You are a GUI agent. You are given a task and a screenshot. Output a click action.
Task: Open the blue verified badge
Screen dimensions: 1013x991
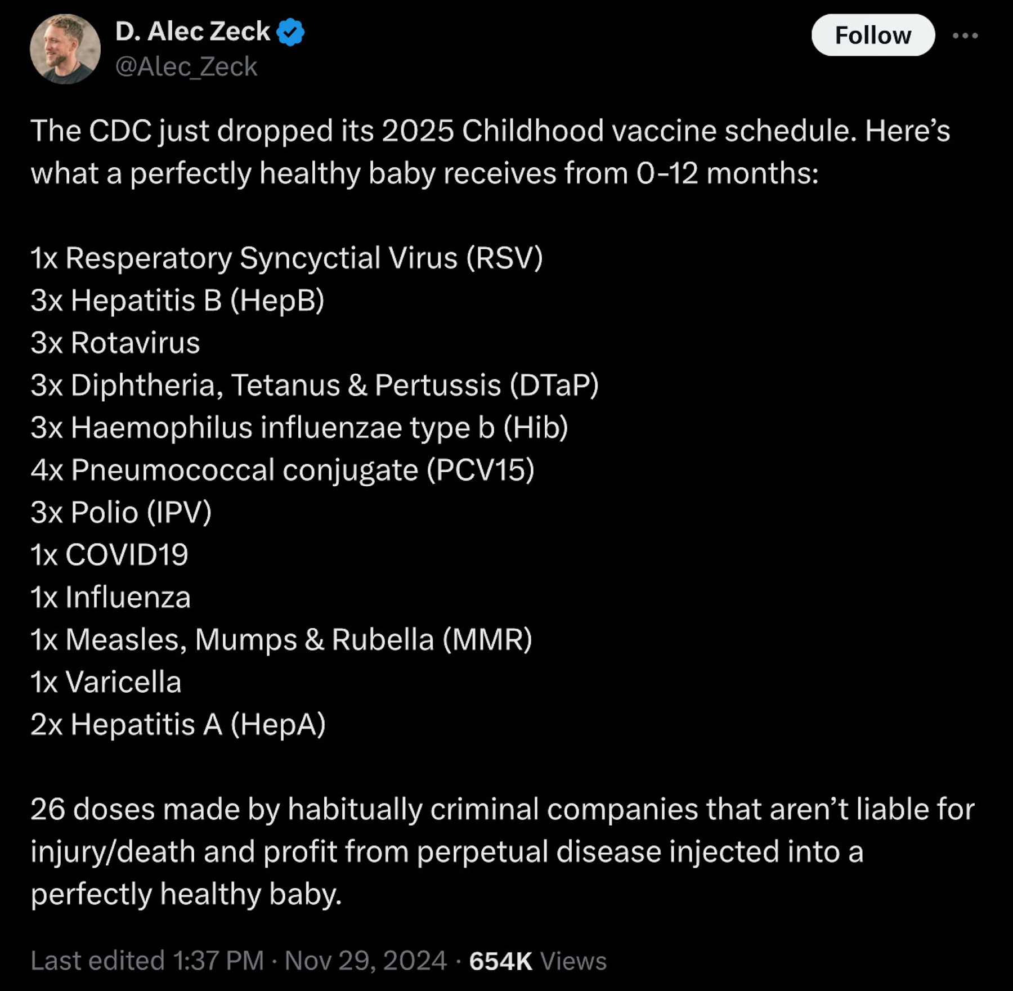click(x=291, y=32)
